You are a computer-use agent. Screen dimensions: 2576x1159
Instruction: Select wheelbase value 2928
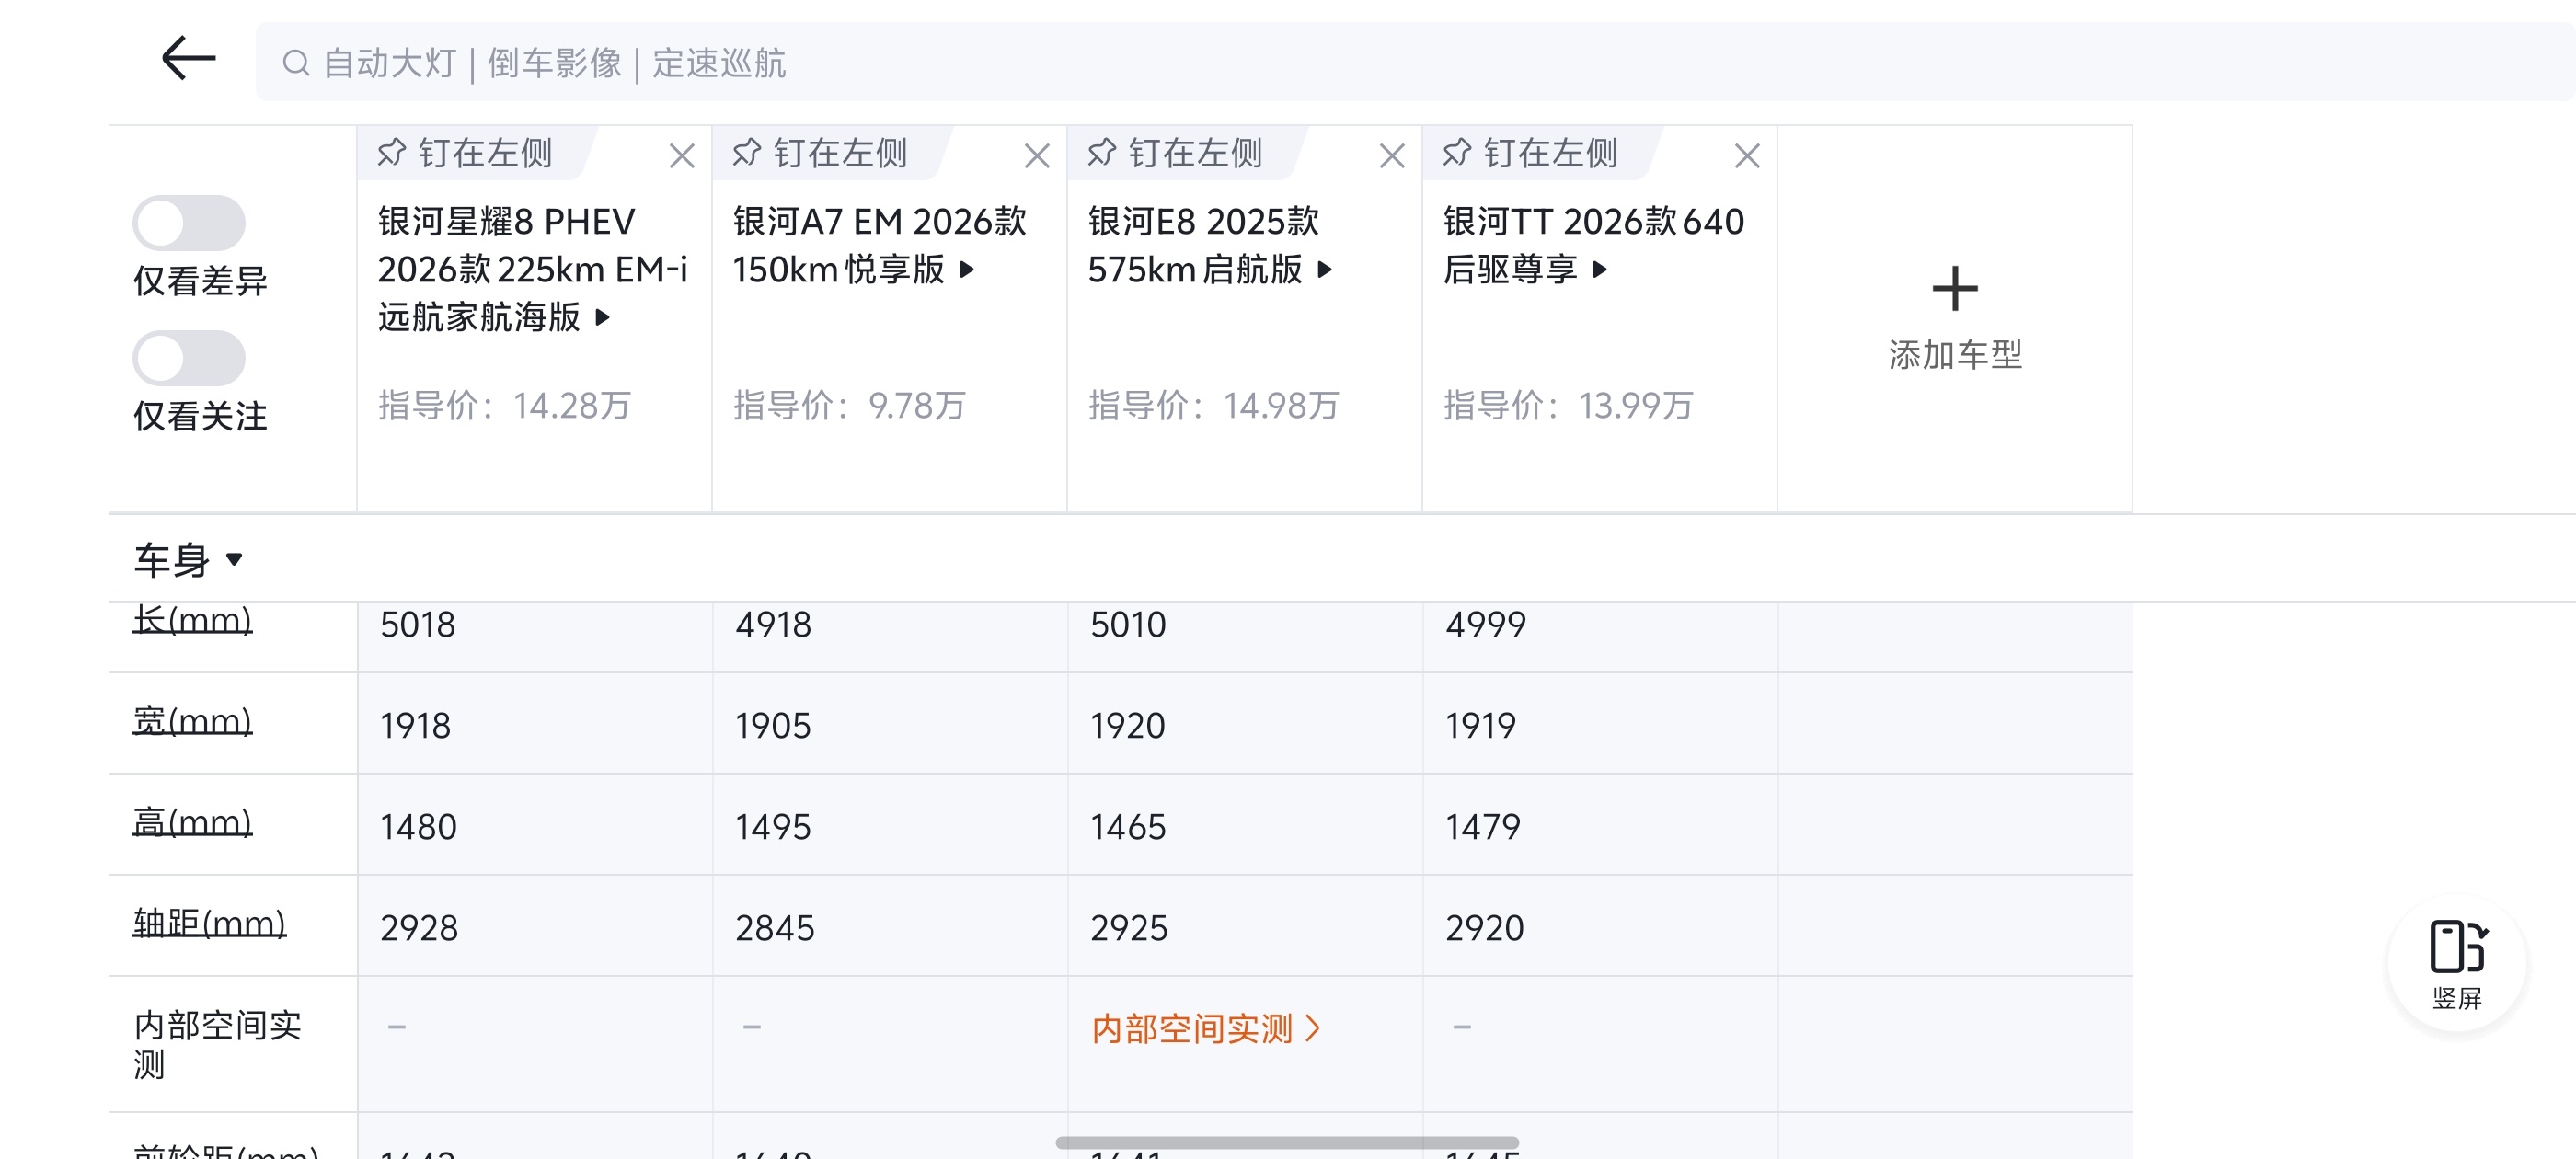(x=419, y=929)
